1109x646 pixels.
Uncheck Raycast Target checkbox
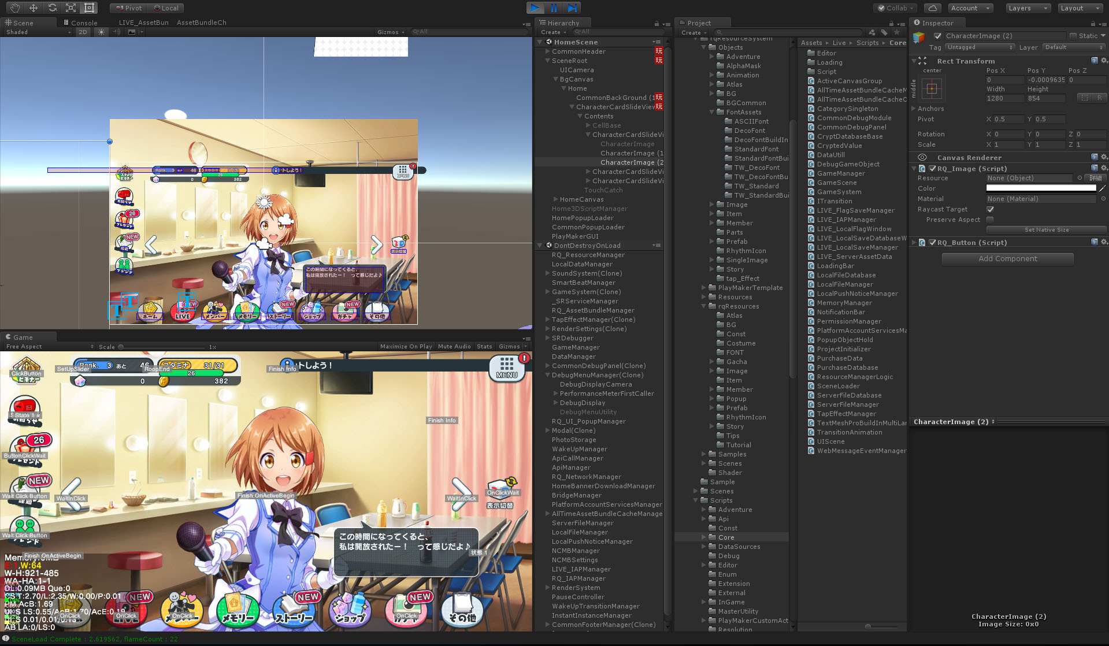pyautogui.click(x=990, y=209)
